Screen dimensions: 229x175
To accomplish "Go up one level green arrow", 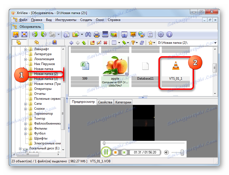I will (84, 43).
